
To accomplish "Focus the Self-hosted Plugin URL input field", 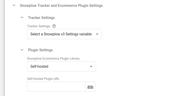I will pos(56,87).
